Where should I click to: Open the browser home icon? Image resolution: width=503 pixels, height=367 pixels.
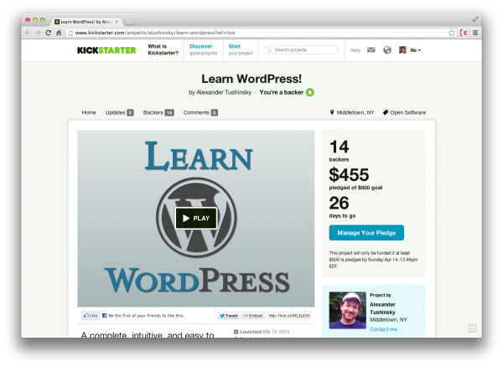(59, 33)
